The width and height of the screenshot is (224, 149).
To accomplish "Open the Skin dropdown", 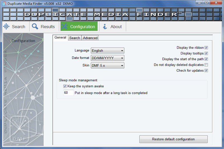I will (x=108, y=65).
